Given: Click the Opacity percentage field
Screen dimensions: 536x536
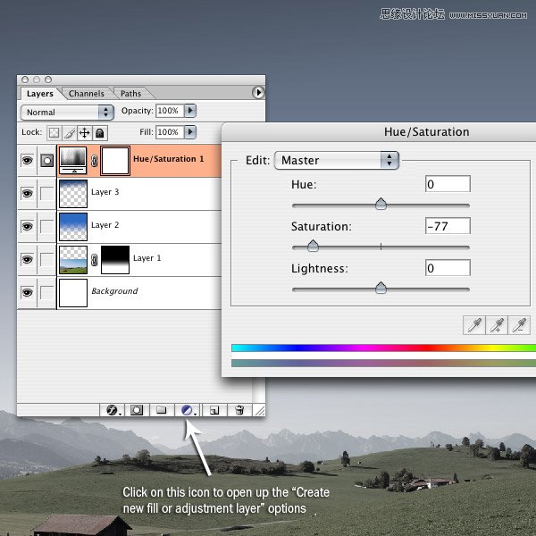Looking at the screenshot, I should click(x=170, y=111).
